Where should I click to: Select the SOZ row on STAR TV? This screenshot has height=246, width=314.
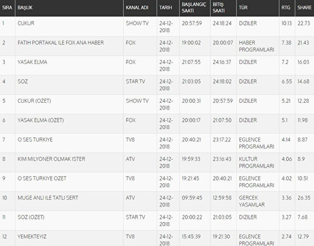[x=22, y=82]
